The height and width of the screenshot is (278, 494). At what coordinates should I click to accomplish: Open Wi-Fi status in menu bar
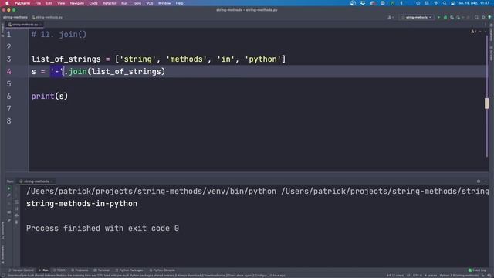pyautogui.click(x=436, y=3)
